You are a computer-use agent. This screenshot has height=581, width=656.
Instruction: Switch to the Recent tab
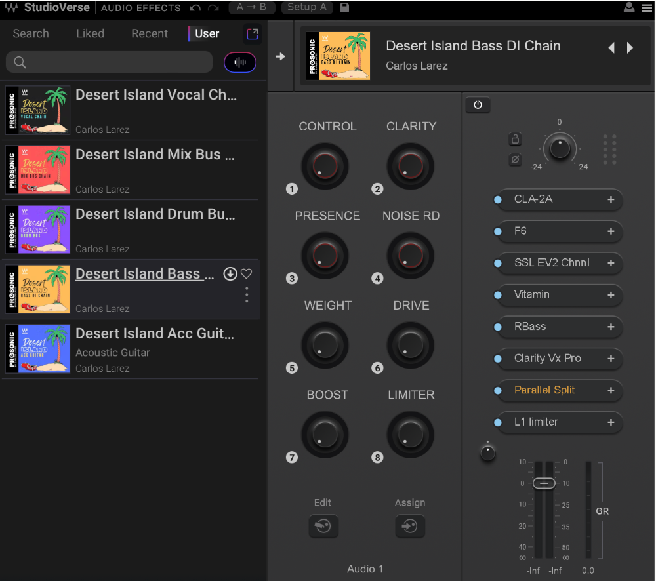coord(150,33)
